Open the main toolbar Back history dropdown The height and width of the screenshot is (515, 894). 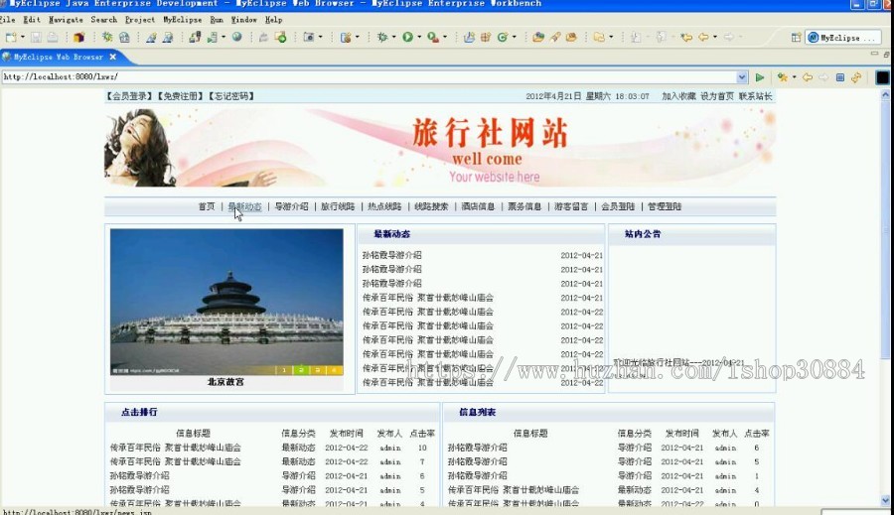[715, 38]
